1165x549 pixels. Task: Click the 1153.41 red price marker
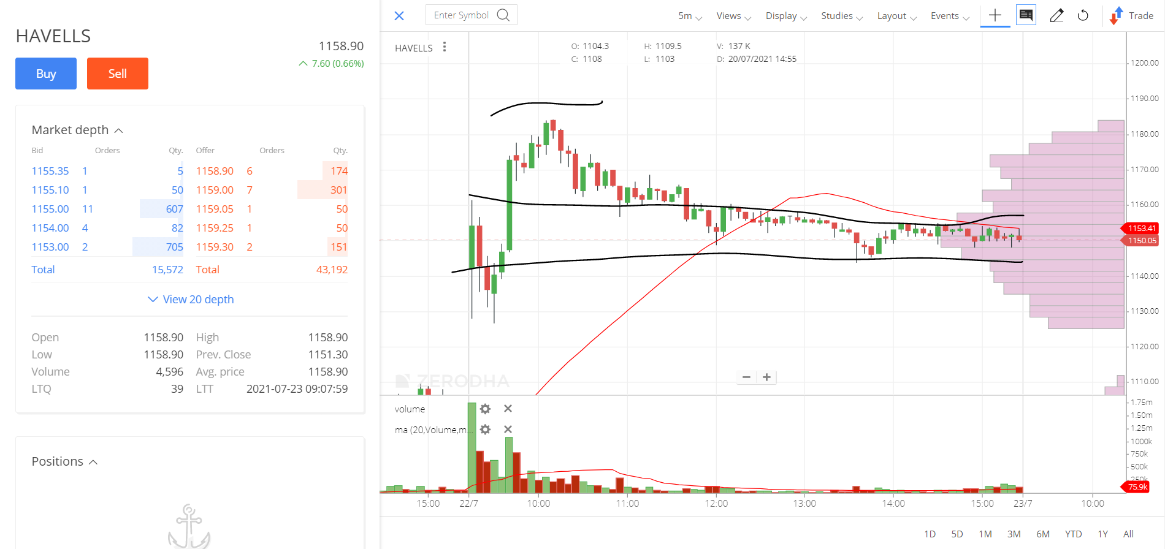(x=1140, y=228)
